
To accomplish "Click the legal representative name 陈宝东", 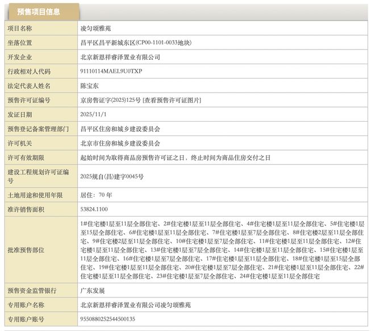I will pos(90,86).
